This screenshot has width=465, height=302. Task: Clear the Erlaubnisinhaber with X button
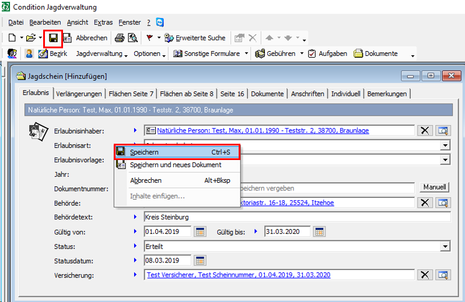coord(425,131)
